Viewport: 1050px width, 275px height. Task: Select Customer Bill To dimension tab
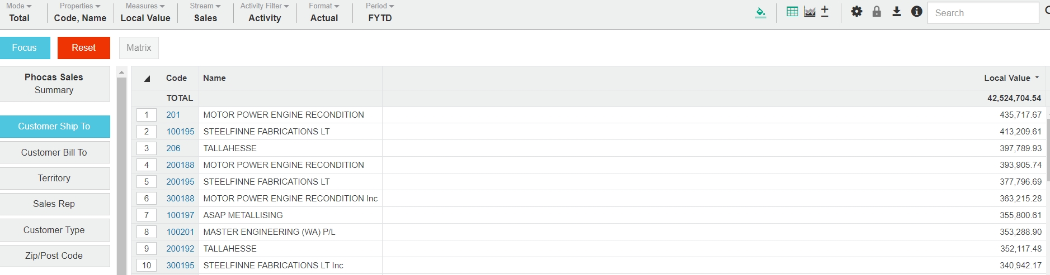tap(54, 152)
